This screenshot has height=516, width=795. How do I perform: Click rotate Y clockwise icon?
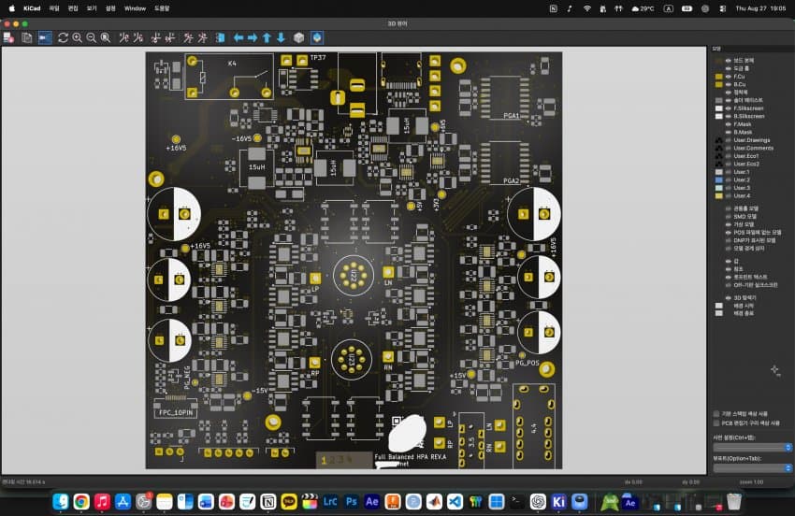[155, 37]
